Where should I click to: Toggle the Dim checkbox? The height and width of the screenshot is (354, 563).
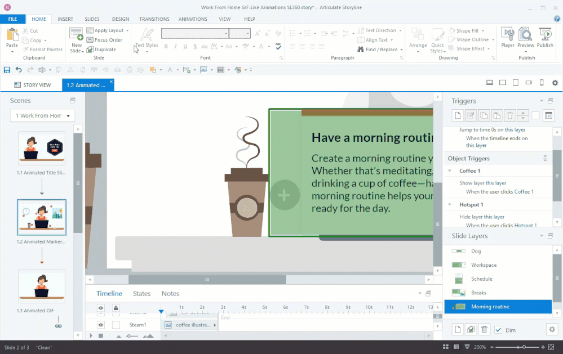pos(498,330)
